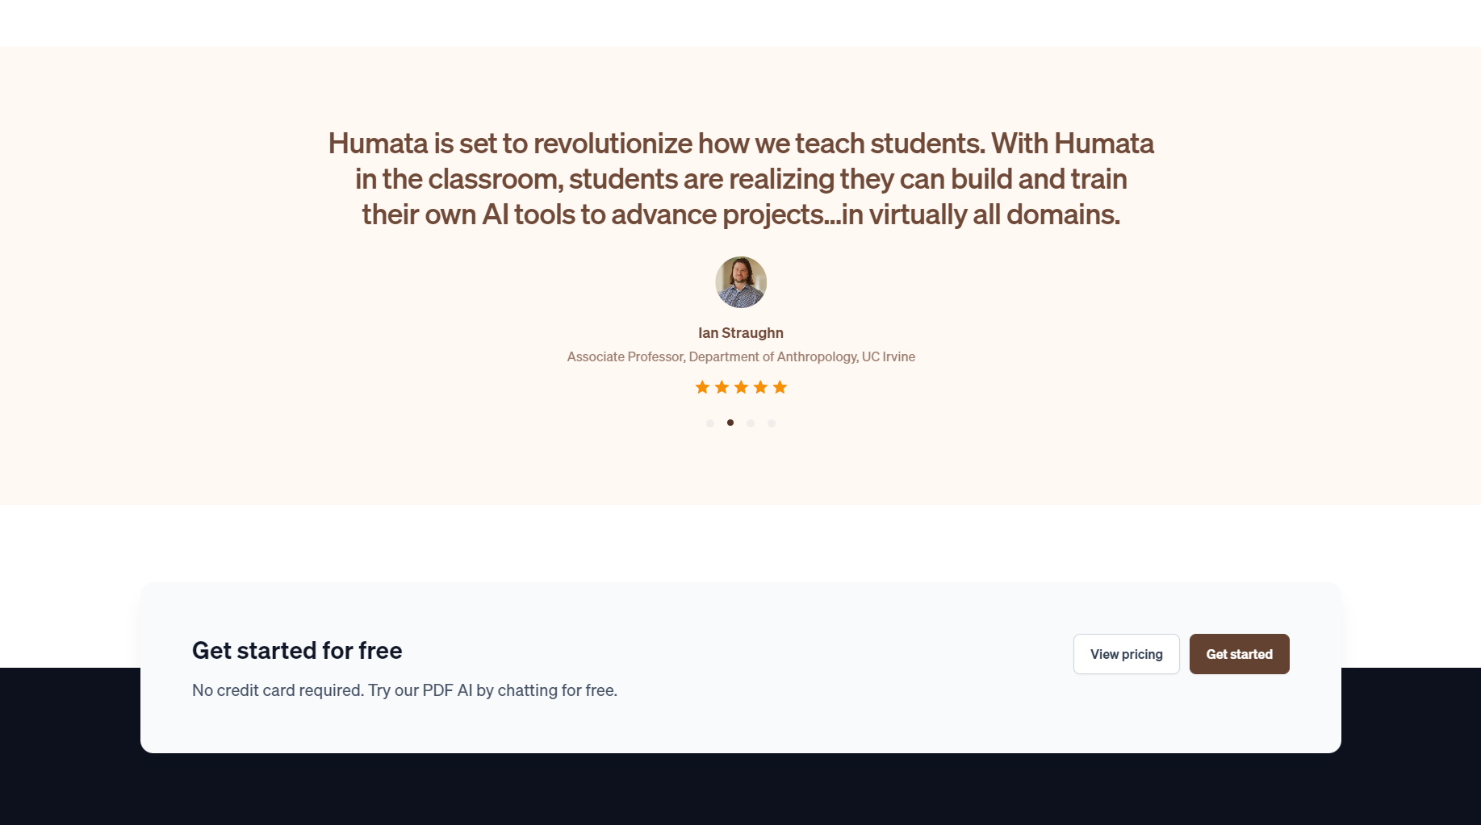Click the Associate Professor title line
Image resolution: width=1481 pixels, height=825 pixels.
click(741, 356)
